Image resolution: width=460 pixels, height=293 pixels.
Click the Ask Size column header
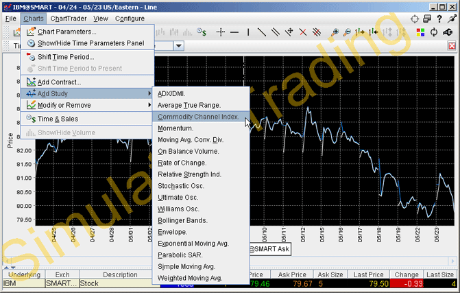[330, 274]
